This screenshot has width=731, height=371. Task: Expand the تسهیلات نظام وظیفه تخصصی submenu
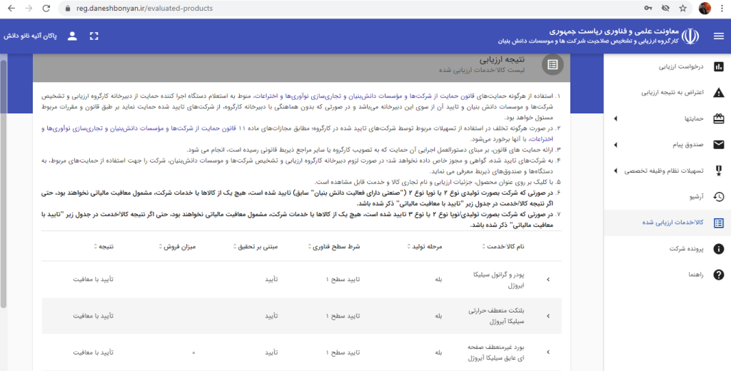tap(616, 171)
